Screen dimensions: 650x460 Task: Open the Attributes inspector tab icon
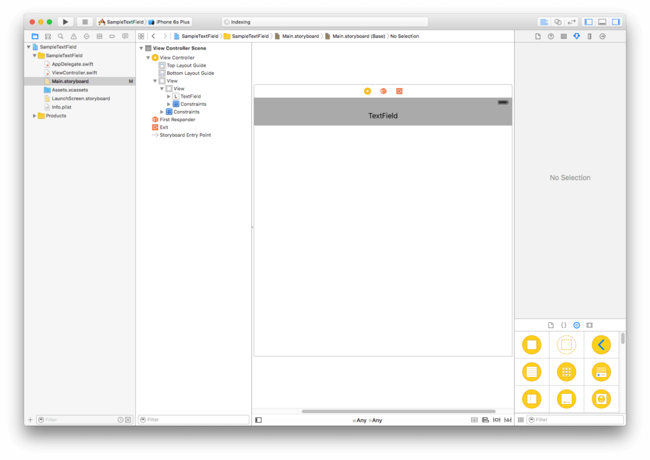tap(576, 36)
